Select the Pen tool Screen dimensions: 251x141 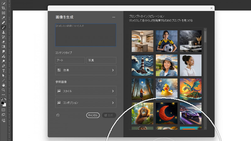pos(3,66)
